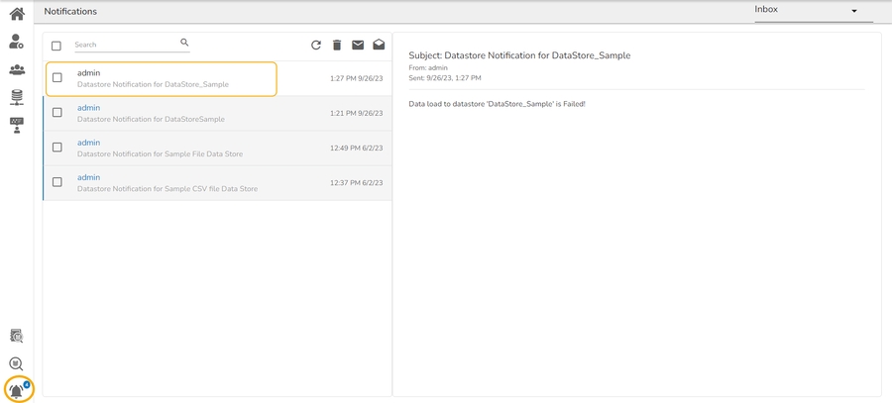Screen dimensions: 892x403
Task: Refresh the notifications list
Action: (316, 45)
